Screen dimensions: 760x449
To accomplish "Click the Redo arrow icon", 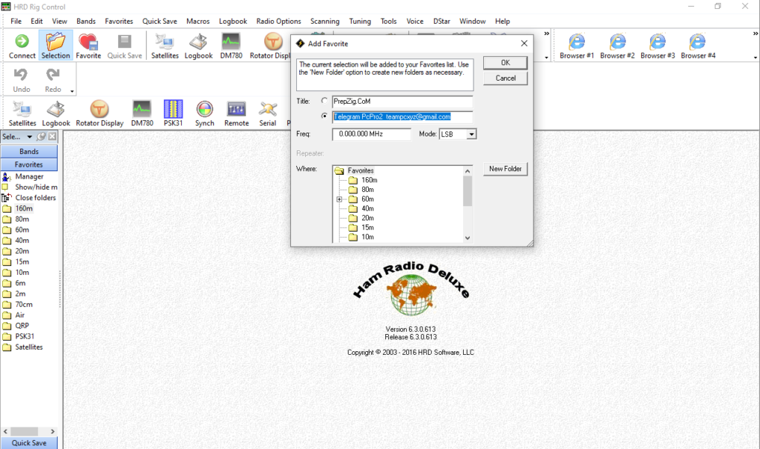I will (53, 75).
